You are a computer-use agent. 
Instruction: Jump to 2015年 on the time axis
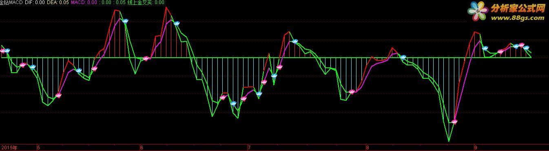(x=9, y=148)
